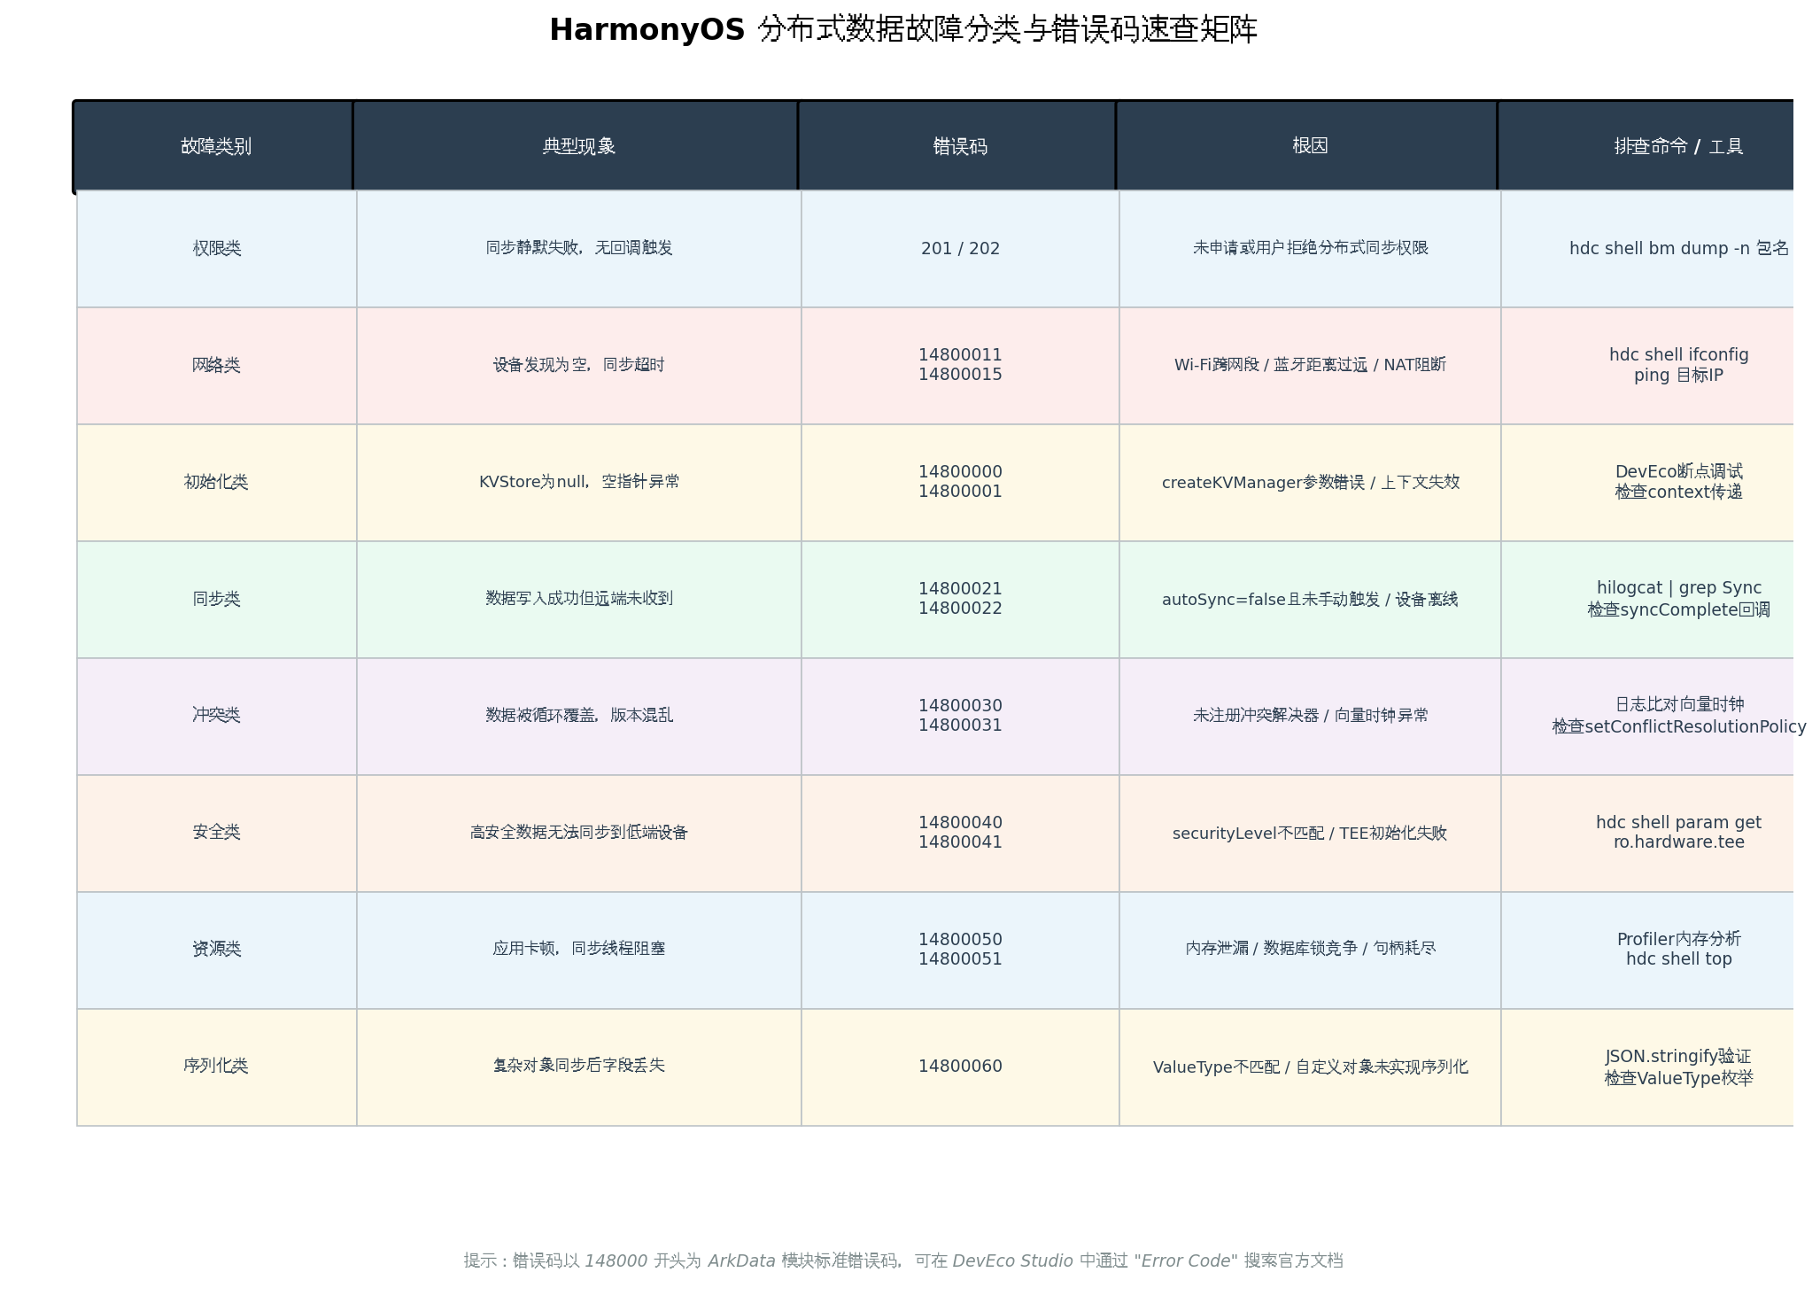Image resolution: width=1820 pixels, height=1311 pixels.
Task: Select the error code cell "14800011 14800015"
Action: (960, 366)
